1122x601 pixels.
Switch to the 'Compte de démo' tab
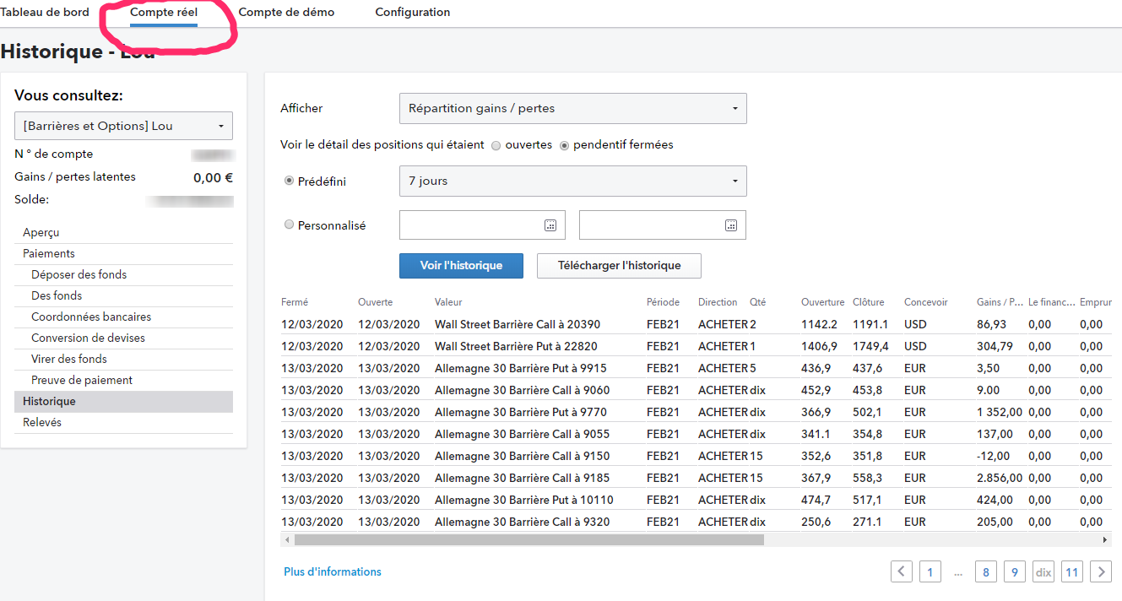click(x=286, y=13)
